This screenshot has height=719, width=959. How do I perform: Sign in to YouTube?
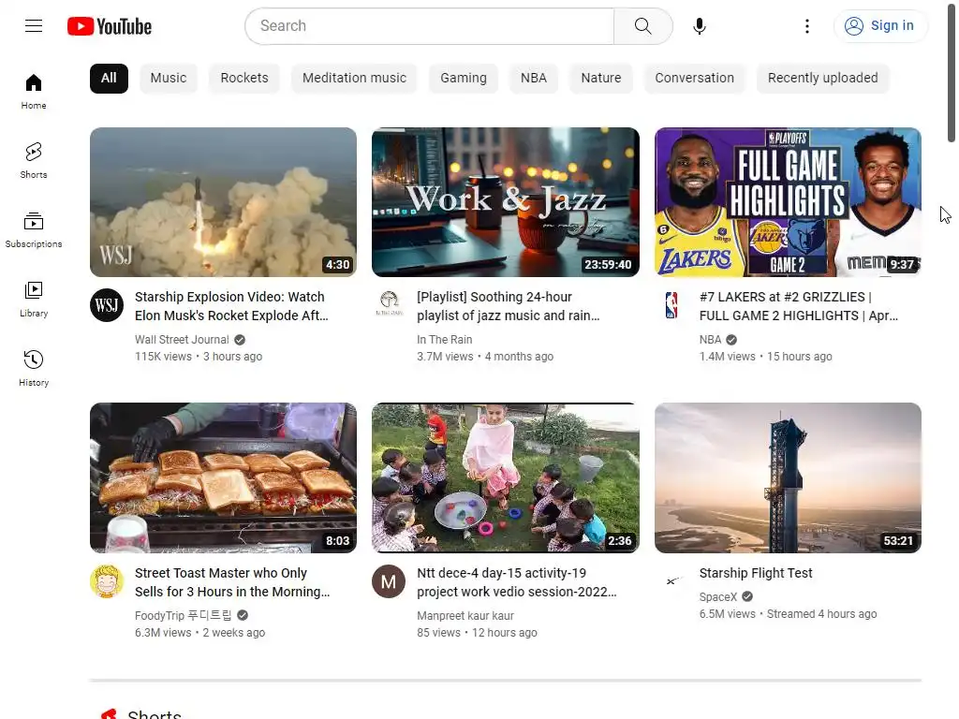[880, 25]
